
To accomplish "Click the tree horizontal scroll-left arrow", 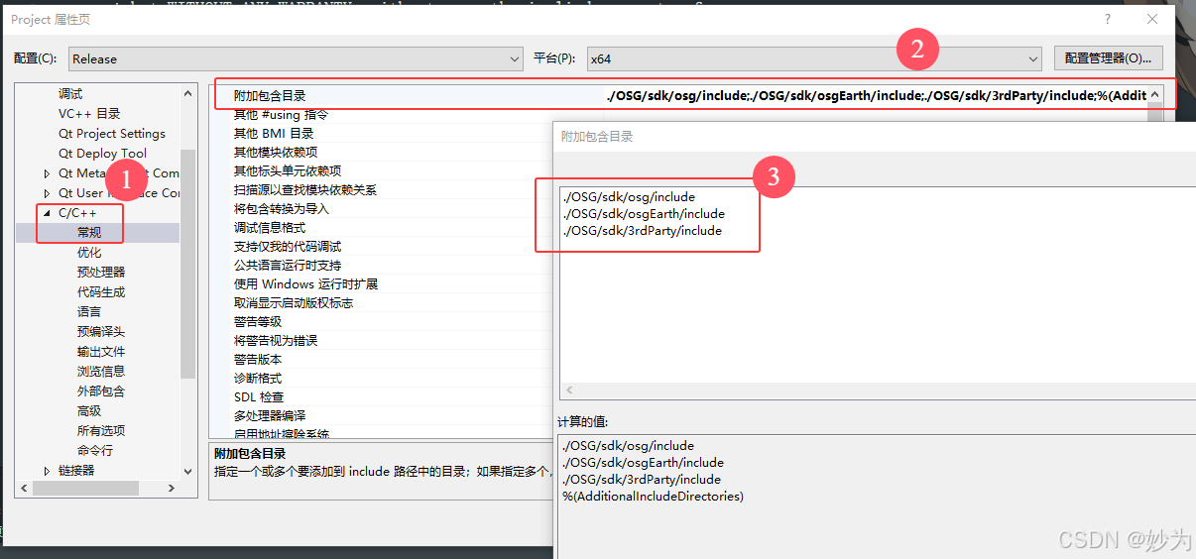I will (23, 488).
